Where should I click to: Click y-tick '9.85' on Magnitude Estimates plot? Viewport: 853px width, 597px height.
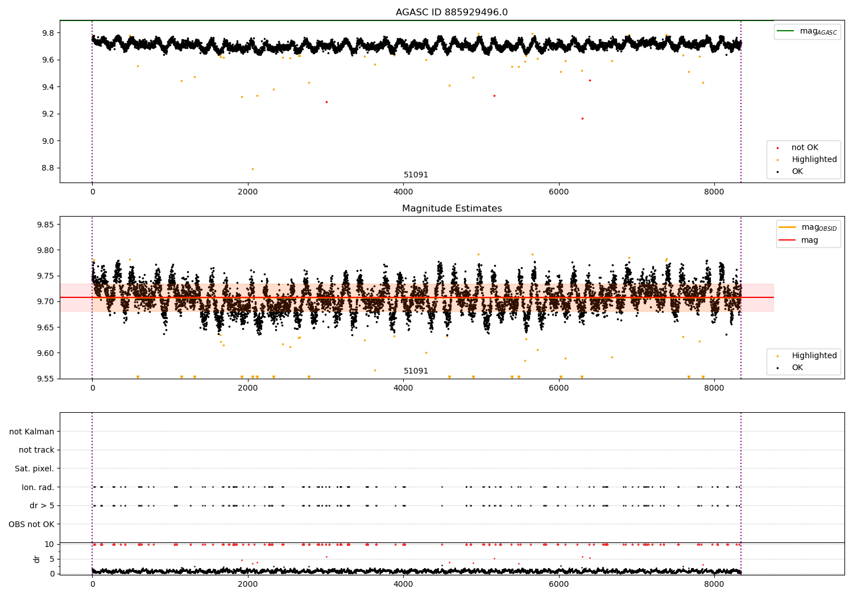tap(46, 225)
